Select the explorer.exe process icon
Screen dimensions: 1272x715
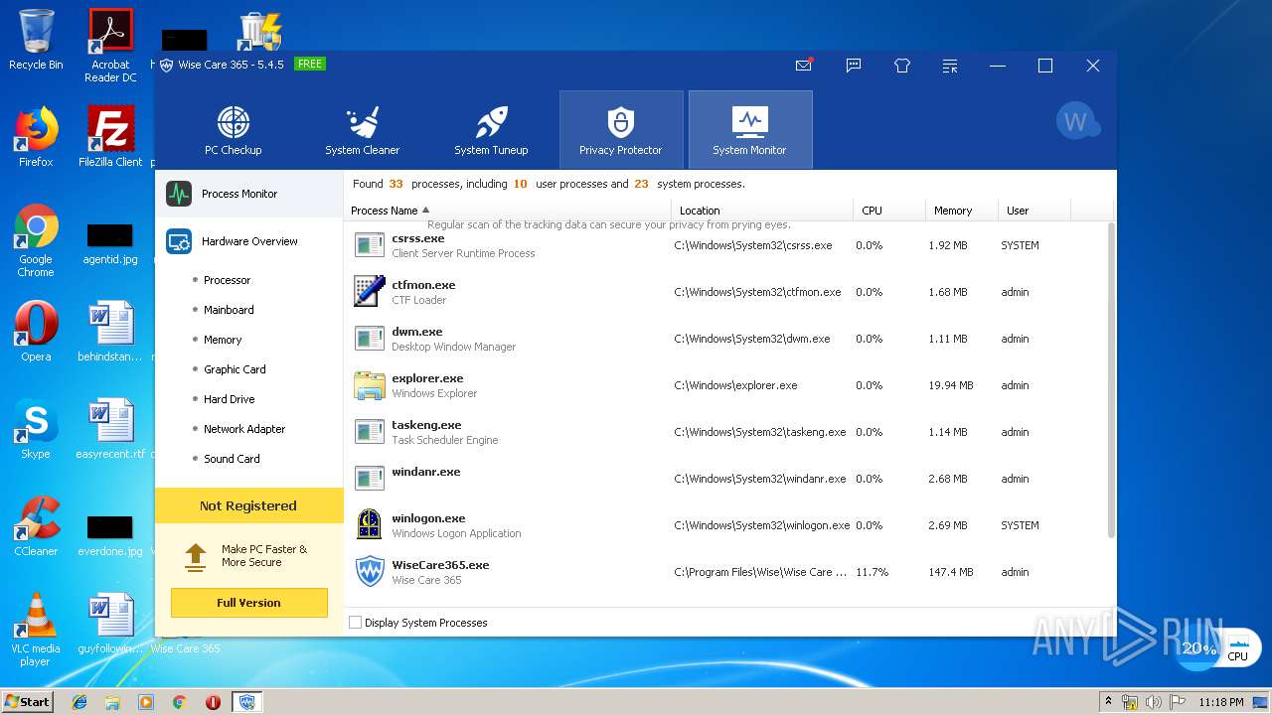pyautogui.click(x=370, y=385)
